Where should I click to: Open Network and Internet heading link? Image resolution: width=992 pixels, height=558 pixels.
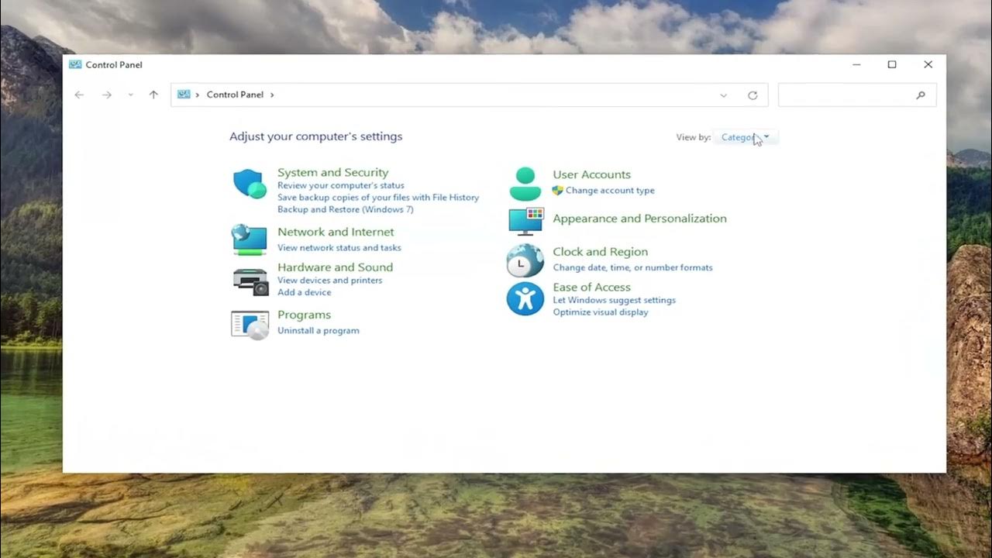[x=336, y=232]
